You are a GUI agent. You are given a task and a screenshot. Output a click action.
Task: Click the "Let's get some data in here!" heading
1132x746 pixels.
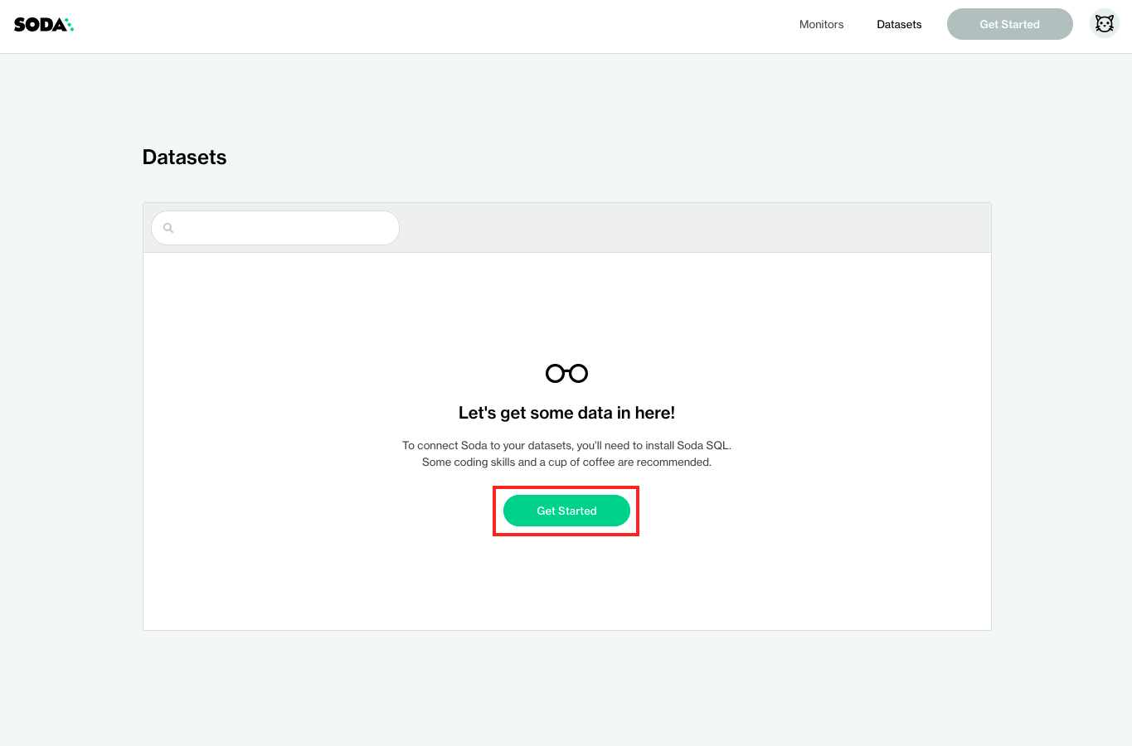coord(566,413)
